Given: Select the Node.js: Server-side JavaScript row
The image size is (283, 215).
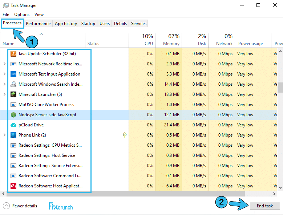Looking at the screenshot, I should [x=139, y=115].
